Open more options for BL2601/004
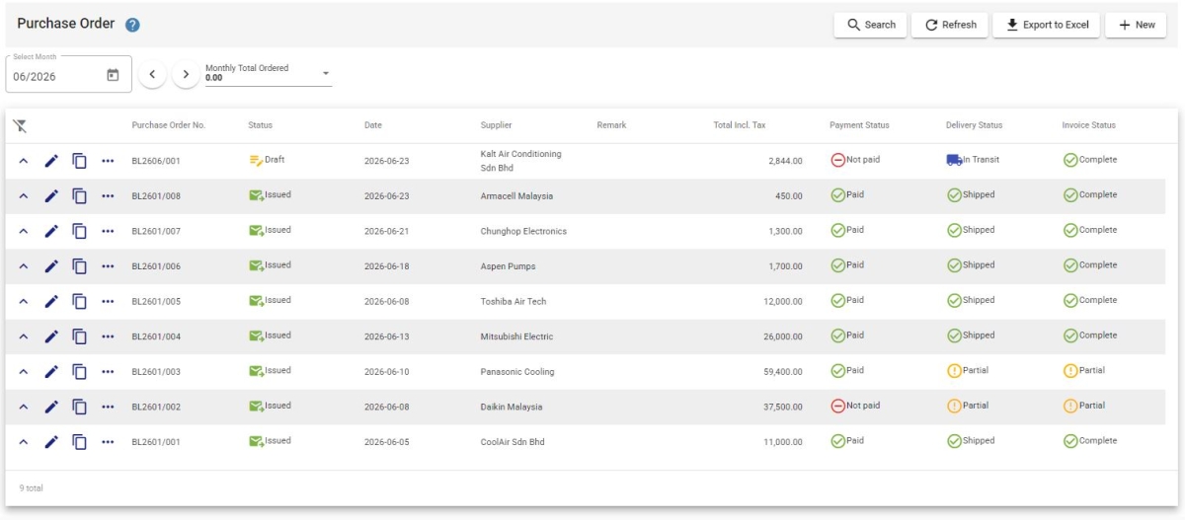1185x520 pixels. (108, 336)
